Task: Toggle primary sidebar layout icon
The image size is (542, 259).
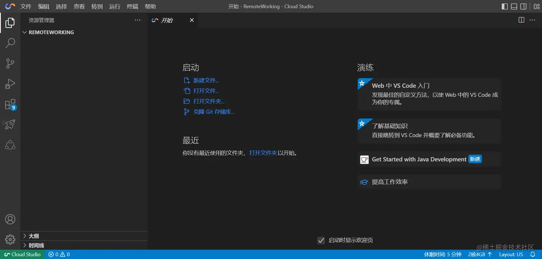Action: (x=504, y=6)
